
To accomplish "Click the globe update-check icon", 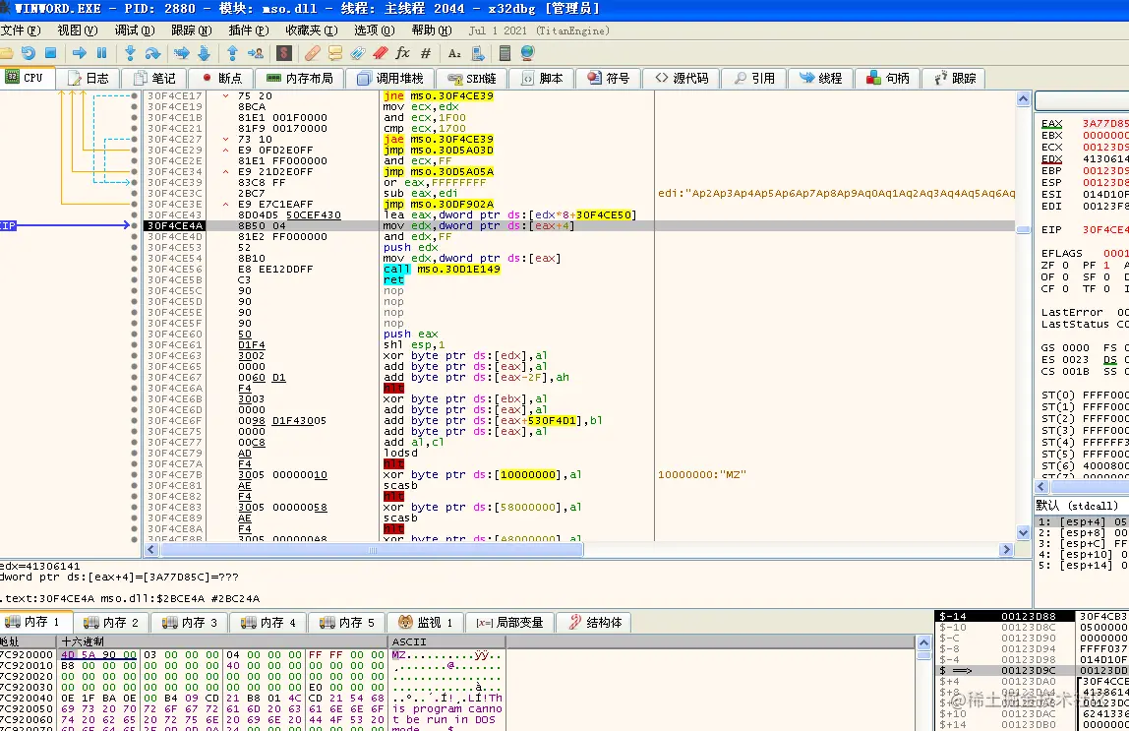I will [x=527, y=52].
